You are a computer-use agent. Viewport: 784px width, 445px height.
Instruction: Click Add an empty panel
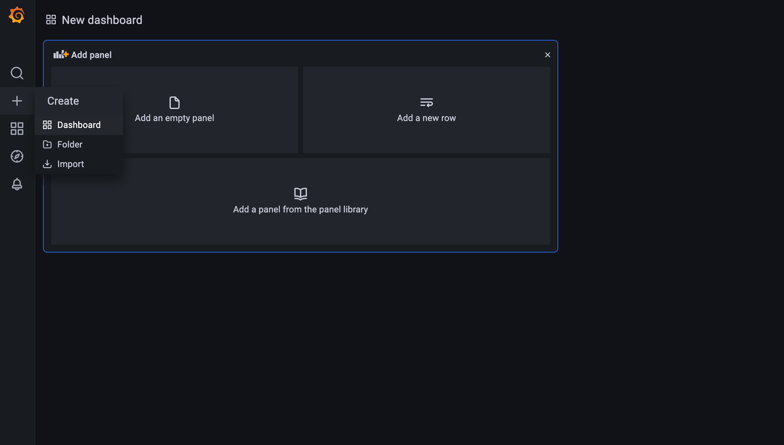[x=174, y=118]
